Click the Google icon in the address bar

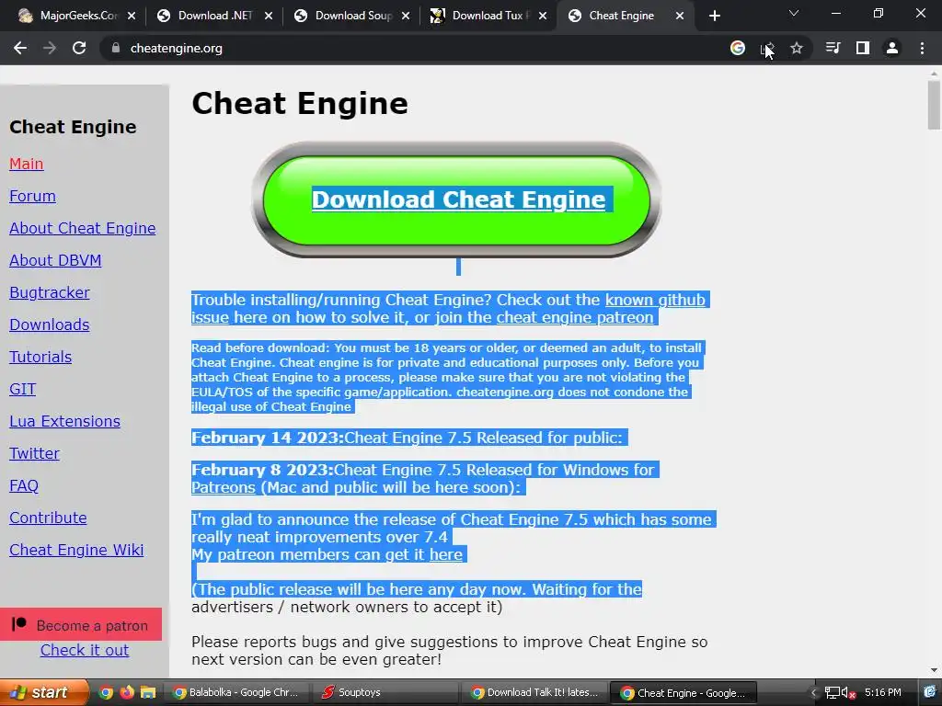[737, 48]
